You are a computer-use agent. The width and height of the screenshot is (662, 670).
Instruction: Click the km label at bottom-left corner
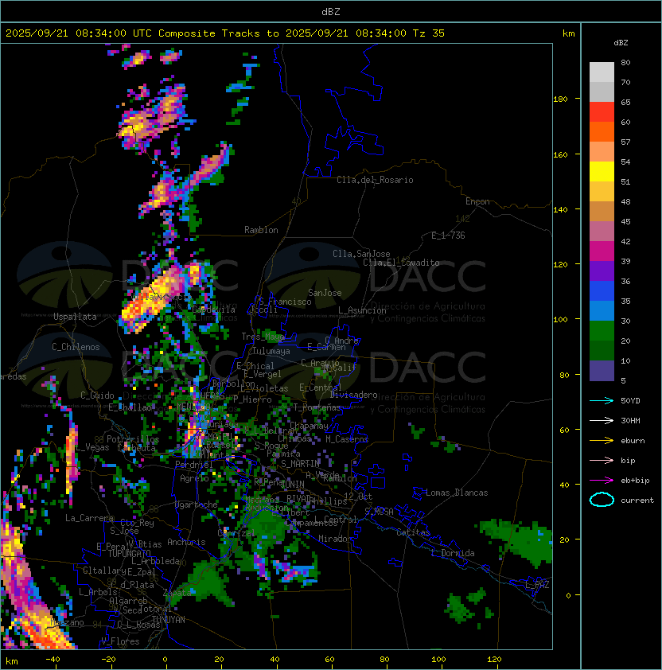[12, 661]
